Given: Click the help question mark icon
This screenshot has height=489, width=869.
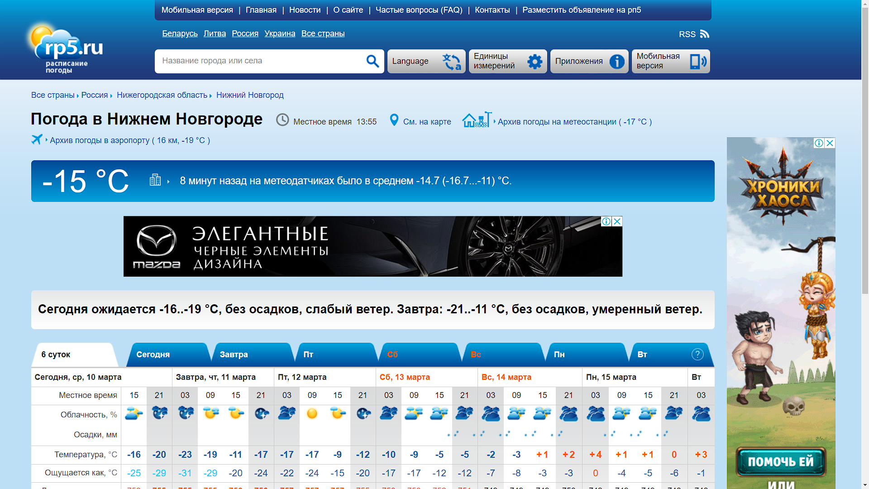Looking at the screenshot, I should click(x=697, y=355).
